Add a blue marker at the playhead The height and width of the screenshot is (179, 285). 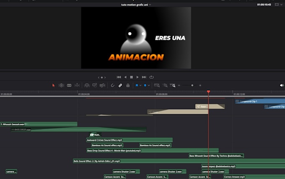pyautogui.click(x=145, y=85)
